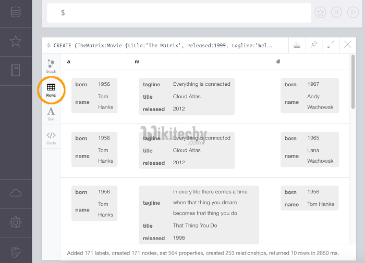Close the result frame
The image size is (365, 263).
click(347, 45)
